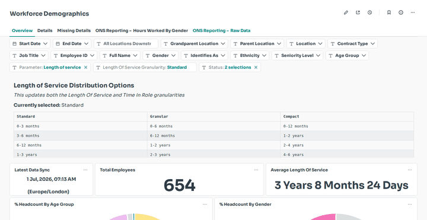Screen dimensions: 427x220
Task: Click the All Locations Downstream field
Action: (x=126, y=43)
